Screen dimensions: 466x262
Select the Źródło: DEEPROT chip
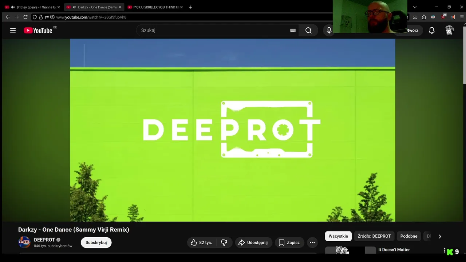[374, 236]
